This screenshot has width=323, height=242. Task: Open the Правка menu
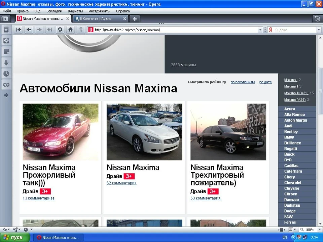point(23,11)
